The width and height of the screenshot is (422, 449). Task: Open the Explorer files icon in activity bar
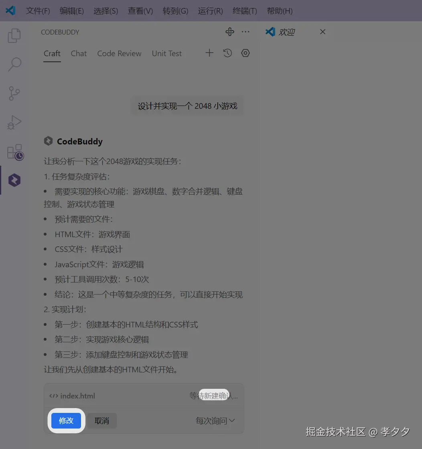pyautogui.click(x=14, y=36)
